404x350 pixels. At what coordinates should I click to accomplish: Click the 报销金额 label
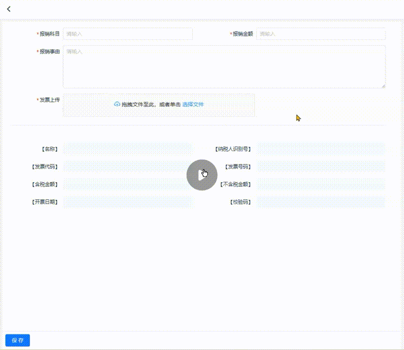point(243,34)
